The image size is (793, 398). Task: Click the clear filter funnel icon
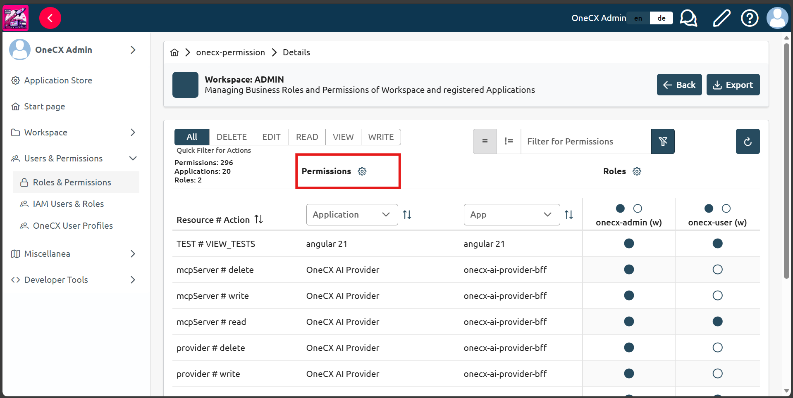click(663, 142)
